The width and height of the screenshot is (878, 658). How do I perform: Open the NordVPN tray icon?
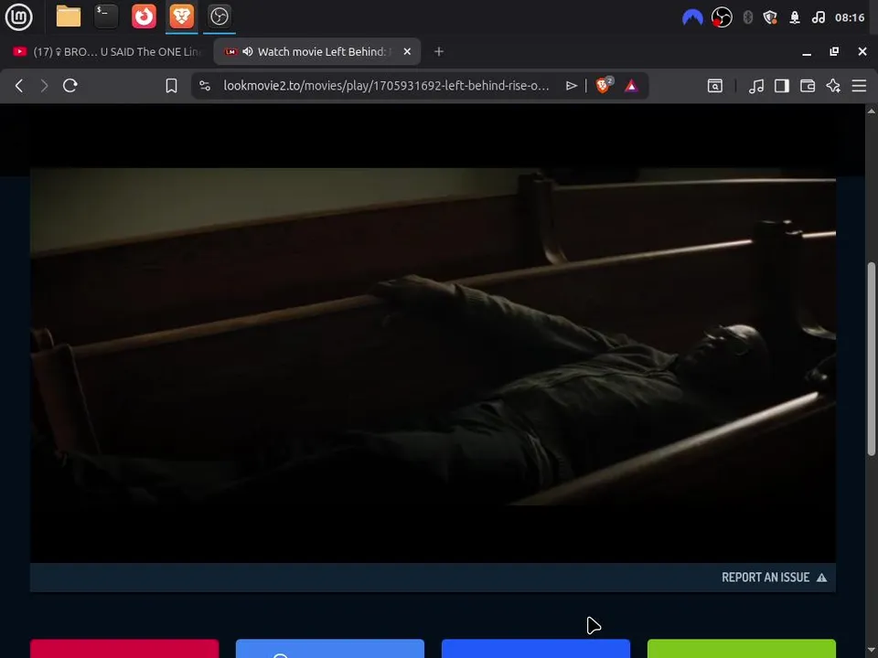692,18
